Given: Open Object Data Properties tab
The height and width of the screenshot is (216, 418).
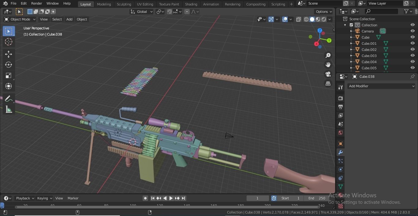Looking at the screenshot, I should coord(341,186).
